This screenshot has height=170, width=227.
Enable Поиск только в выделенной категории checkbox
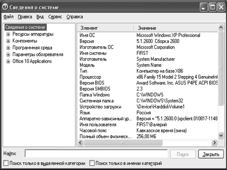click(x=6, y=163)
